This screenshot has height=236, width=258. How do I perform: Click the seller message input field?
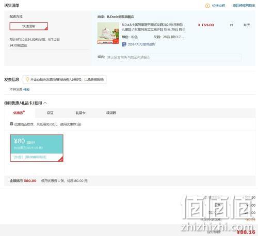173,57
